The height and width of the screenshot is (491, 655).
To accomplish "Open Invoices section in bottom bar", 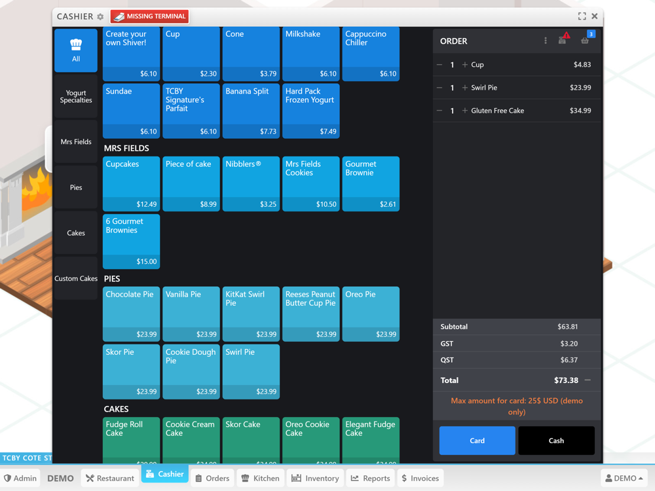I will tap(421, 478).
